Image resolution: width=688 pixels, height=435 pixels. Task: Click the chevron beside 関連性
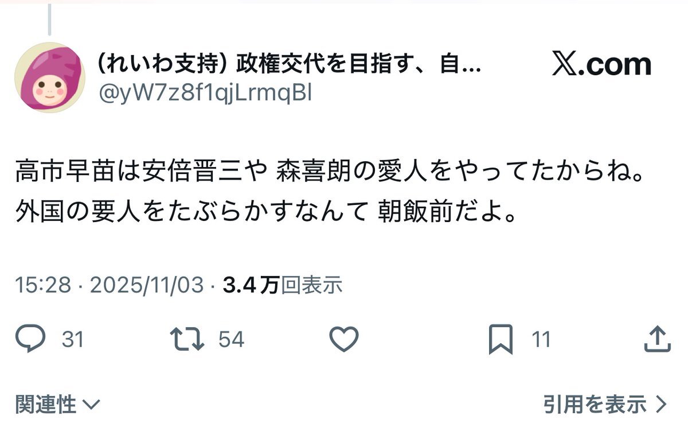point(91,406)
